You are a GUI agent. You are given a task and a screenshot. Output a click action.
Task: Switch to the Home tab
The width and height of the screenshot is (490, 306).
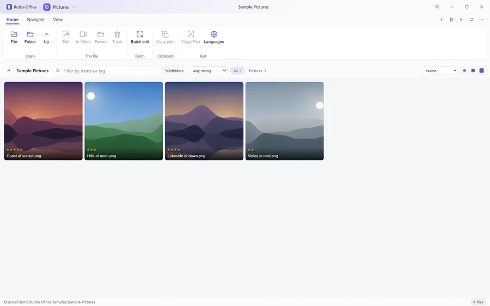coord(13,20)
